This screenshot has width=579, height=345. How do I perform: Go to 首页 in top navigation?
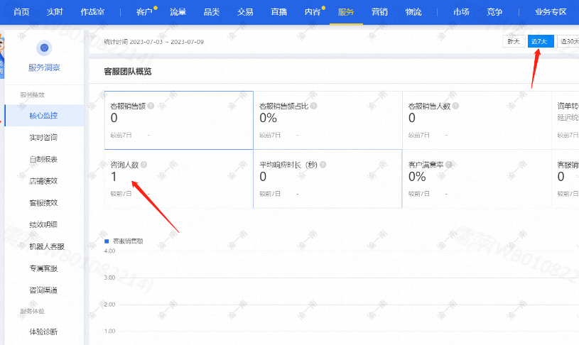coord(21,12)
